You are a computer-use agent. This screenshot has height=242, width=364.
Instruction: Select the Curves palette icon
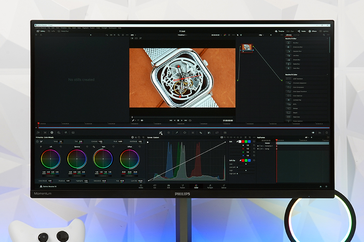tap(161, 132)
